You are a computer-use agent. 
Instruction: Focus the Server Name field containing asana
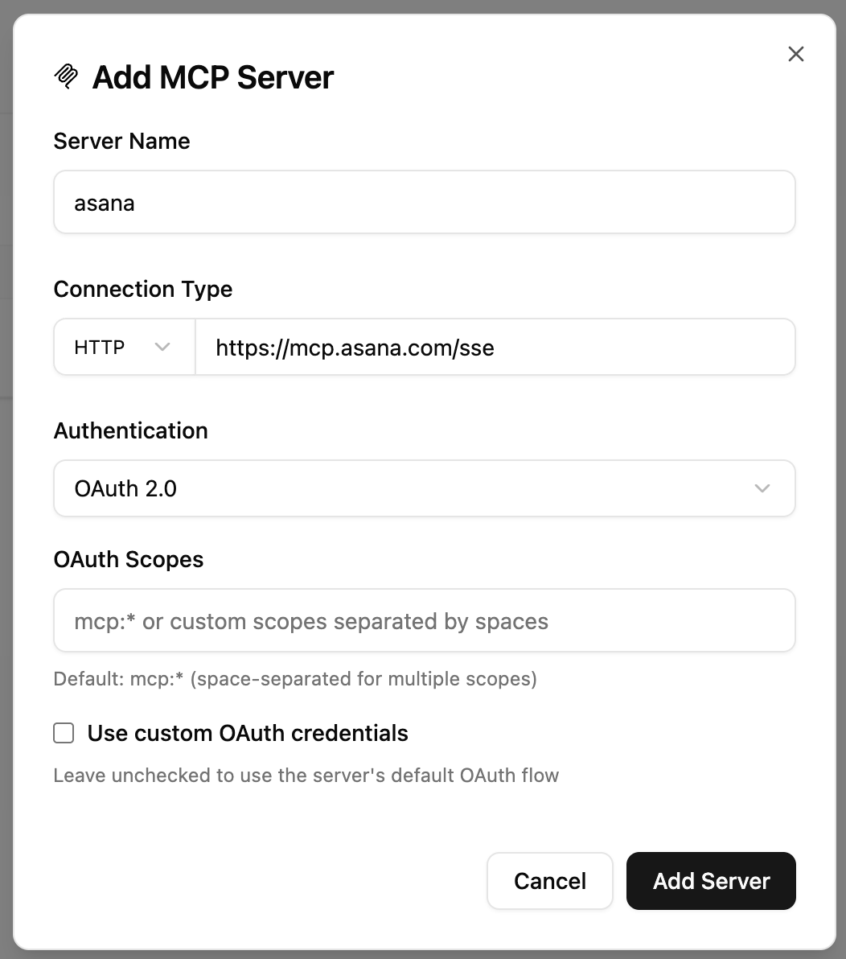point(425,202)
